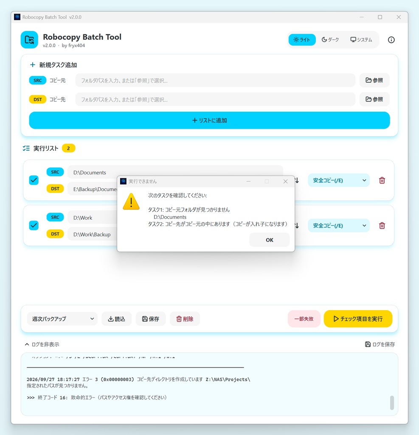Click the D:\Work source path field
The image size is (419, 435).
click(x=93, y=217)
